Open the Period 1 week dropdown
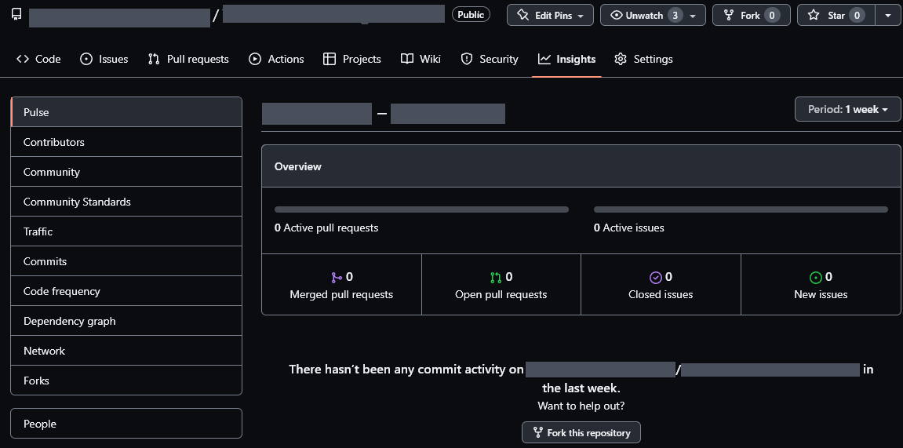This screenshot has height=448, width=903. point(847,109)
